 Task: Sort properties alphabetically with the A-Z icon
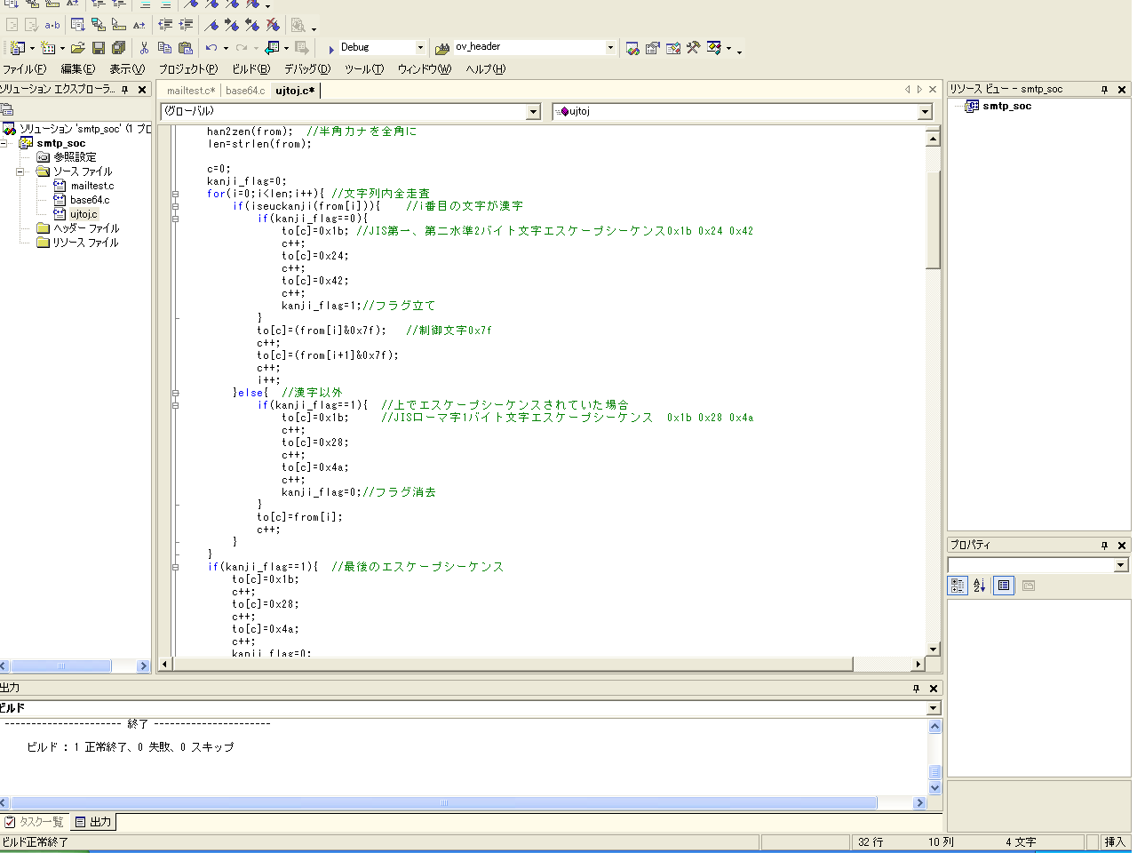pyautogui.click(x=979, y=586)
